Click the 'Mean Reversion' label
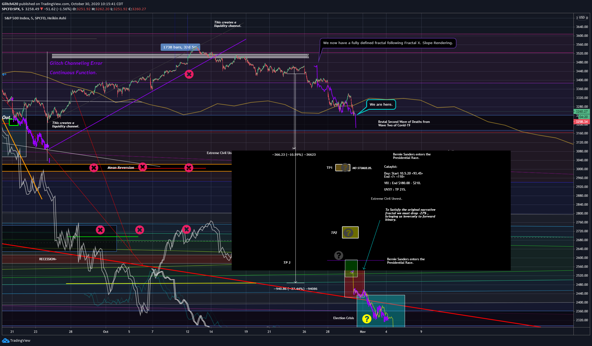This screenshot has height=346, width=592. pyautogui.click(x=121, y=167)
